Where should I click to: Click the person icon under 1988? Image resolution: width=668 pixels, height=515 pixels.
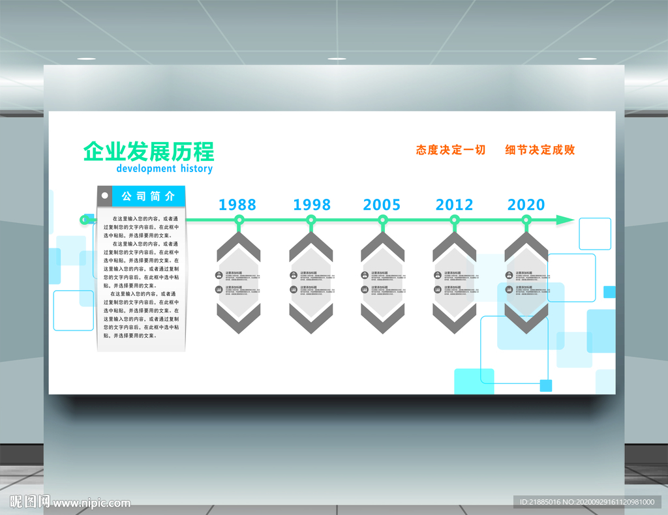click(219, 275)
